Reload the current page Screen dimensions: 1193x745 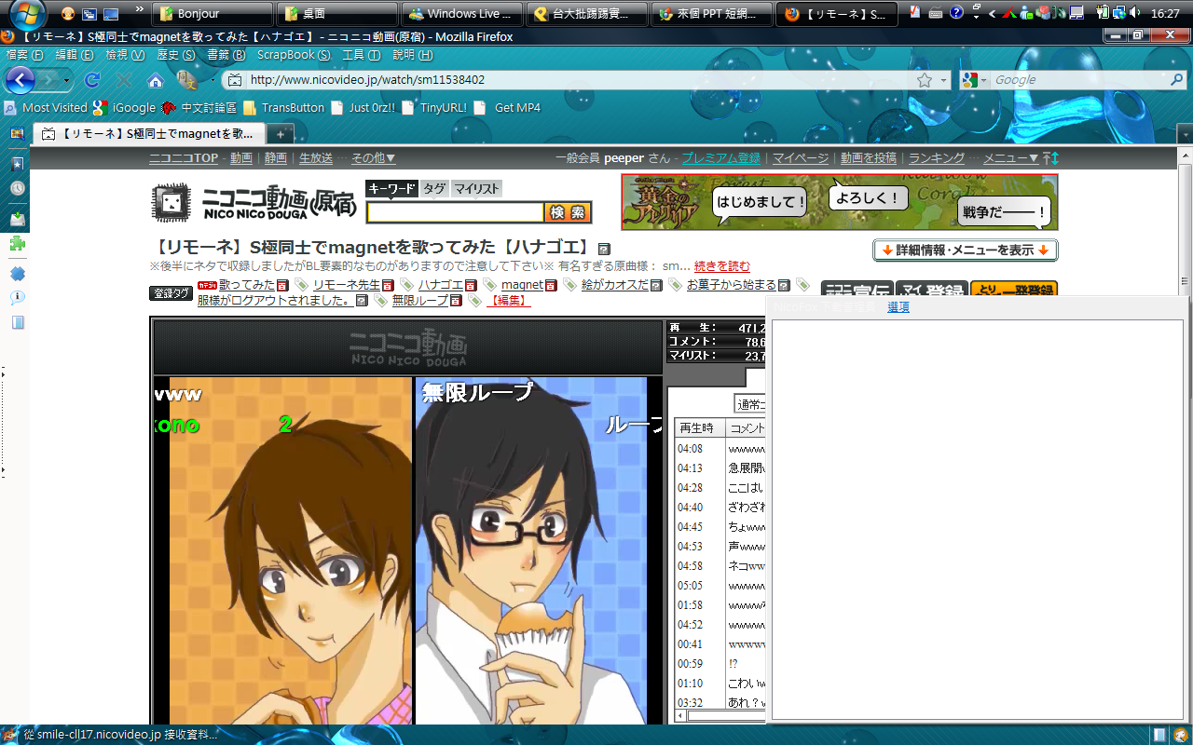(92, 80)
